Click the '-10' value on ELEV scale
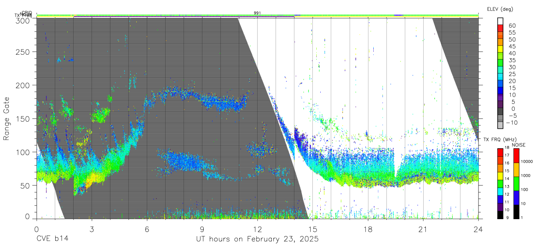This screenshot has width=538, height=248. pyautogui.click(x=511, y=122)
